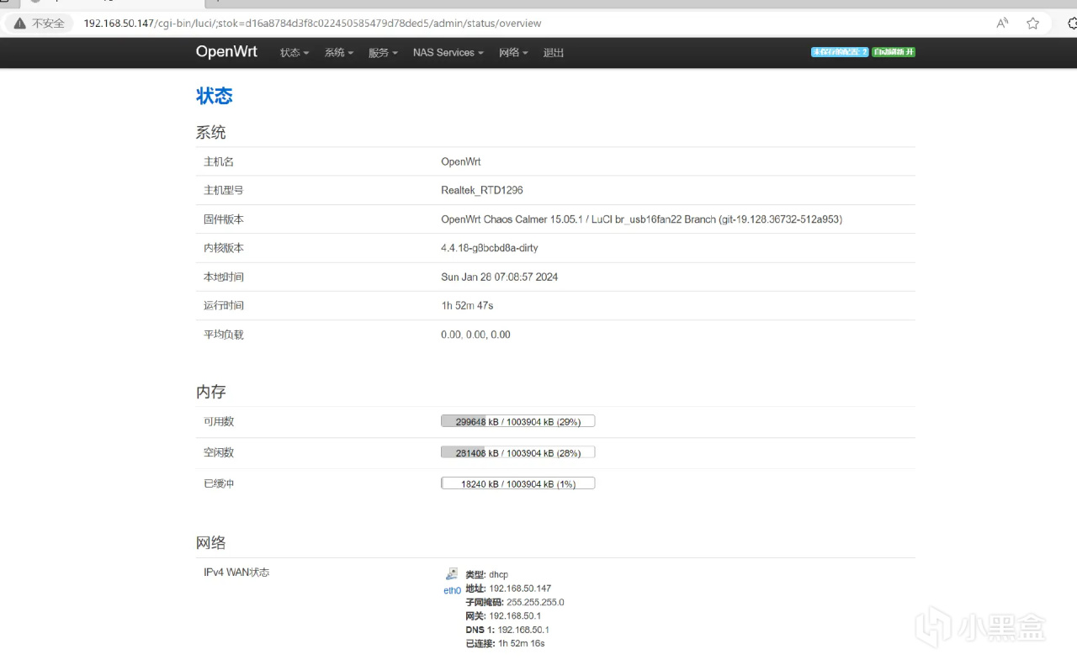
Task: Click the WAN type dhcp line
Action: 487,574
